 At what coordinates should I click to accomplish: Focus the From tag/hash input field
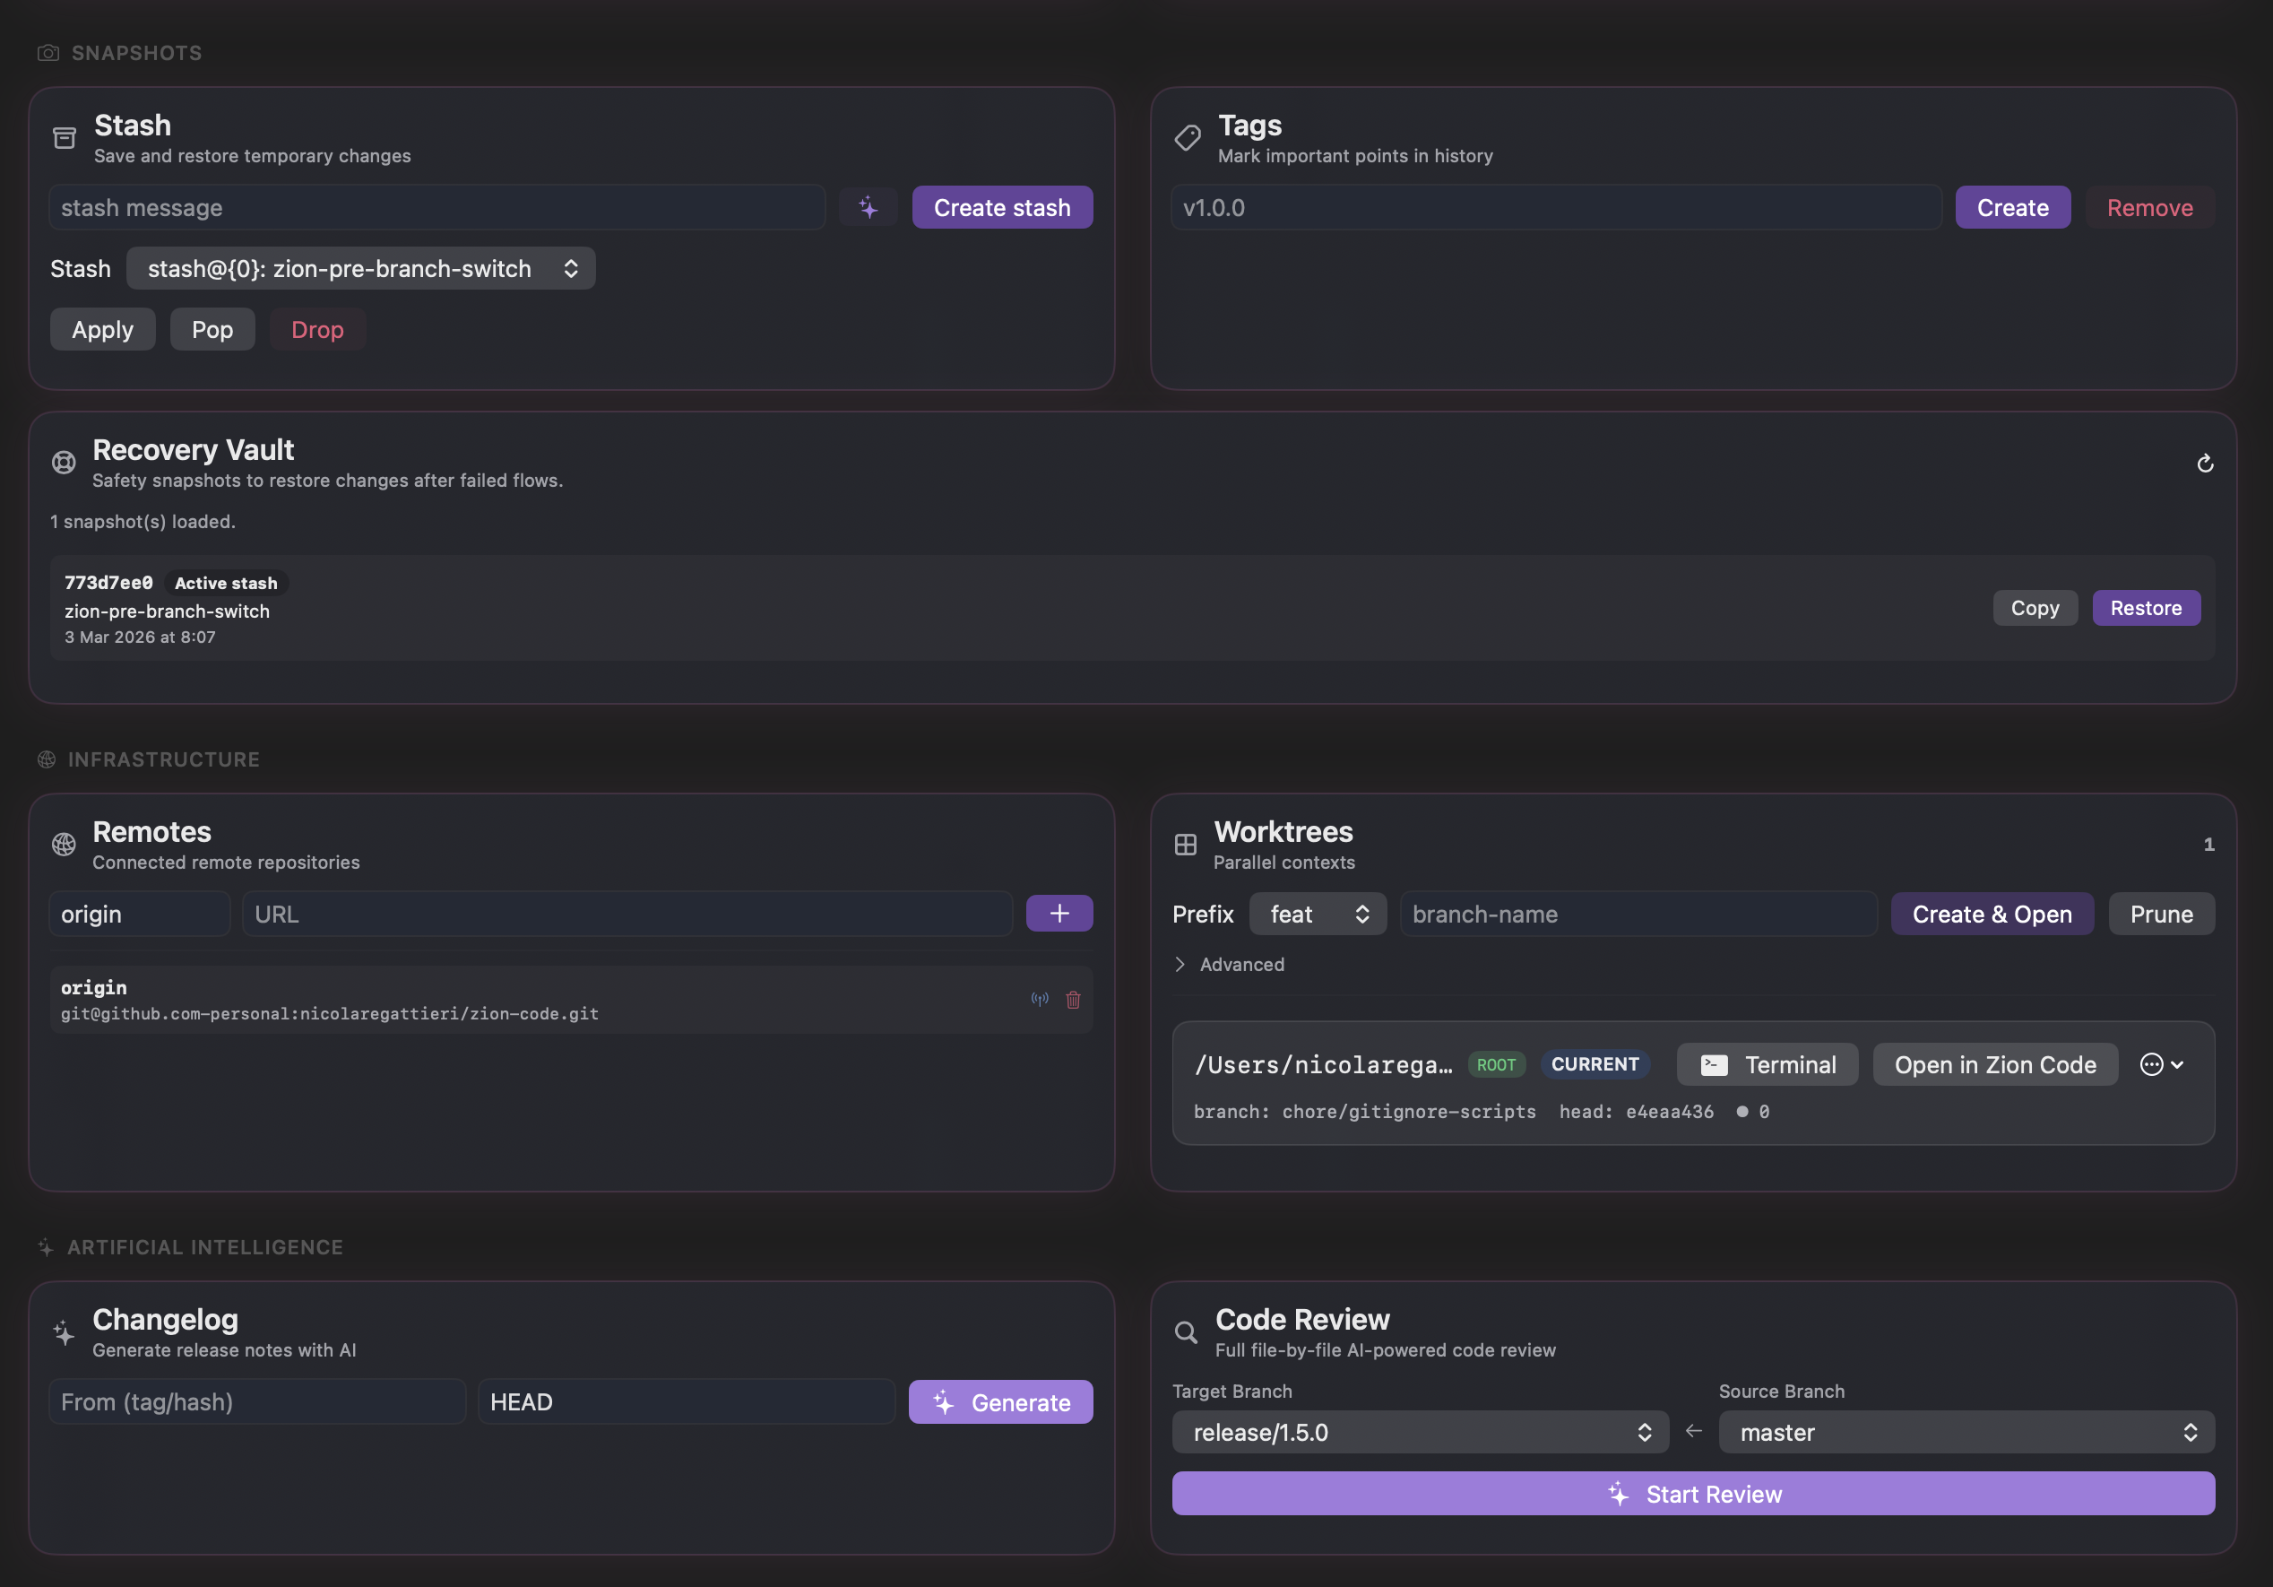(257, 1402)
